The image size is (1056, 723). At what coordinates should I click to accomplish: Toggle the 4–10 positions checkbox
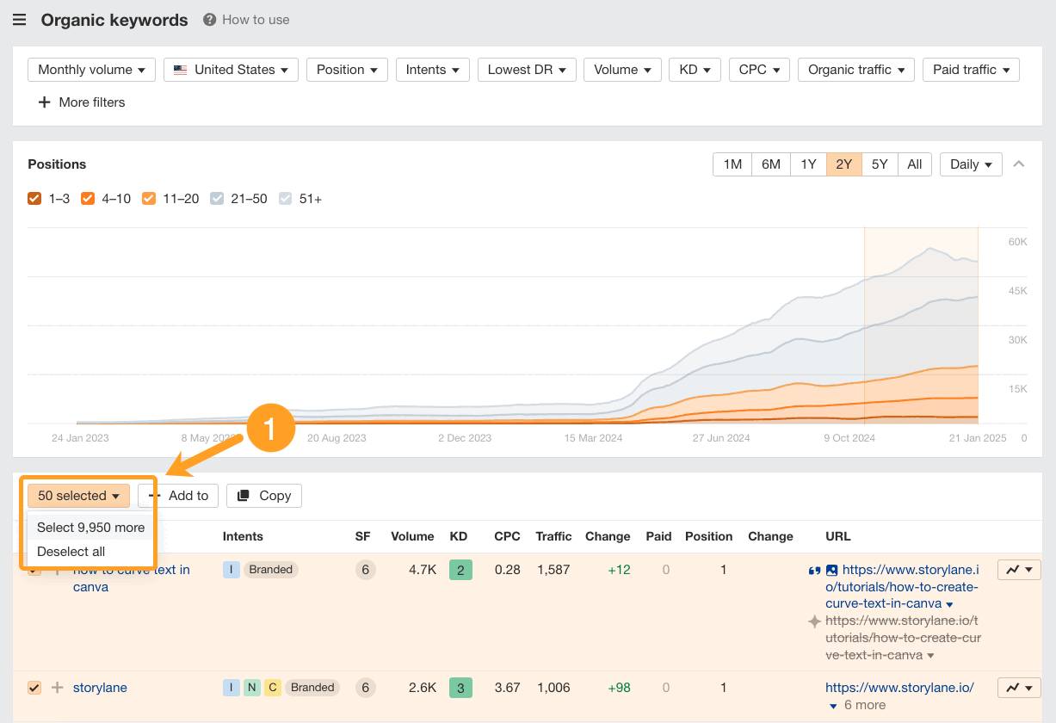point(88,199)
